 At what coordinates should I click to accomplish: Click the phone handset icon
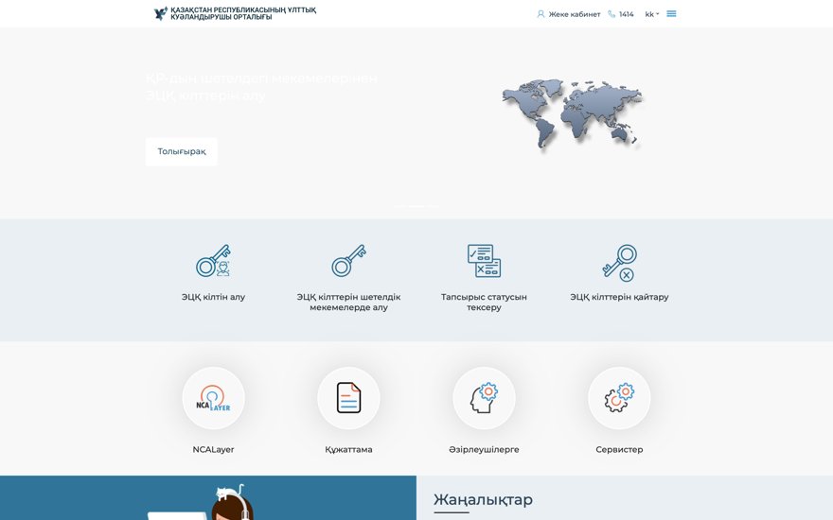(x=611, y=14)
